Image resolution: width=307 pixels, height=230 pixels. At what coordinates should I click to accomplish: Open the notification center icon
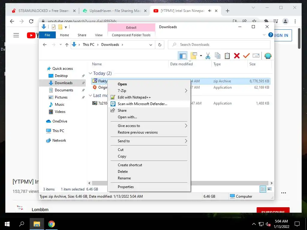click(x=297, y=224)
